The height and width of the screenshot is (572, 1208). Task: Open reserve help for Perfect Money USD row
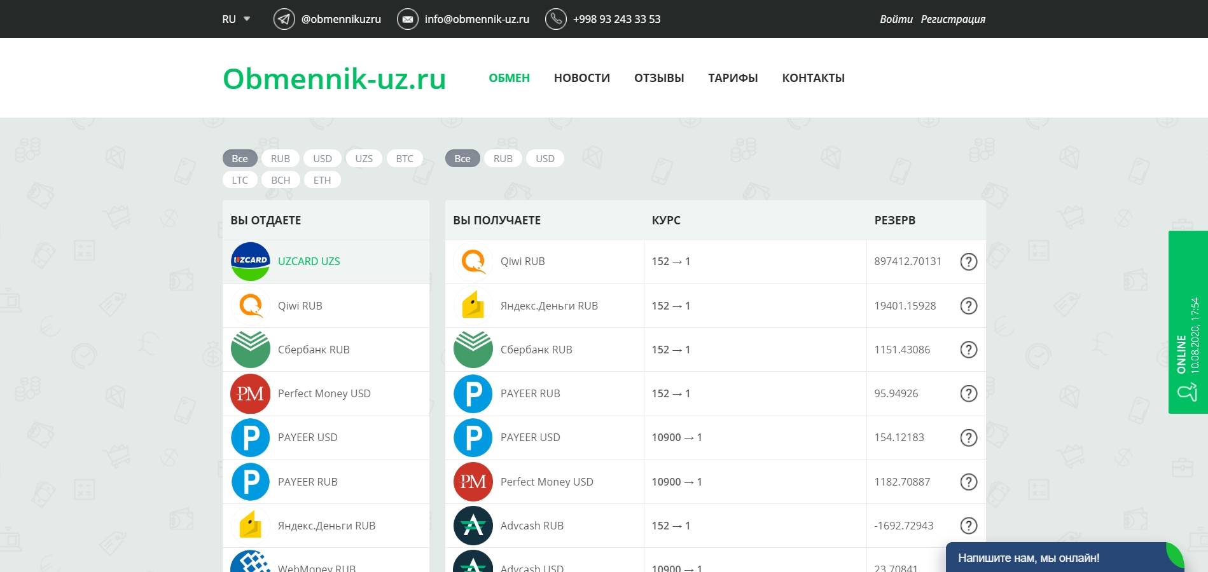coord(969,482)
